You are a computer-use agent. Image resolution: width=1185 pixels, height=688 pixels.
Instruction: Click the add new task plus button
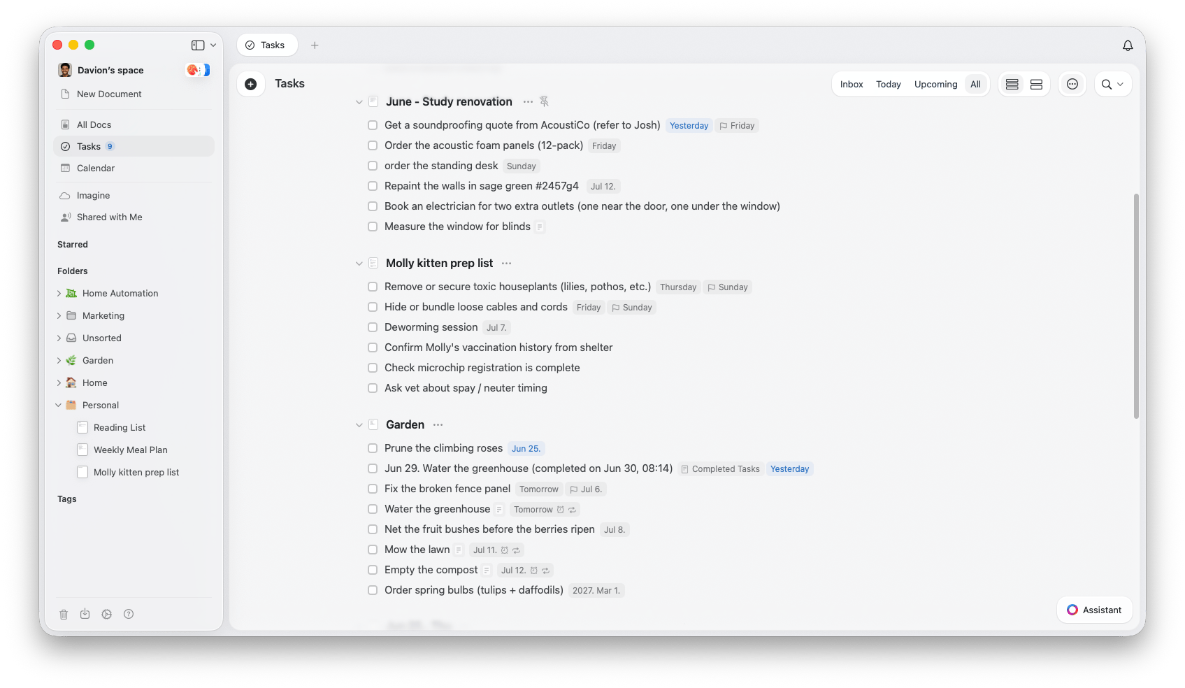(251, 85)
